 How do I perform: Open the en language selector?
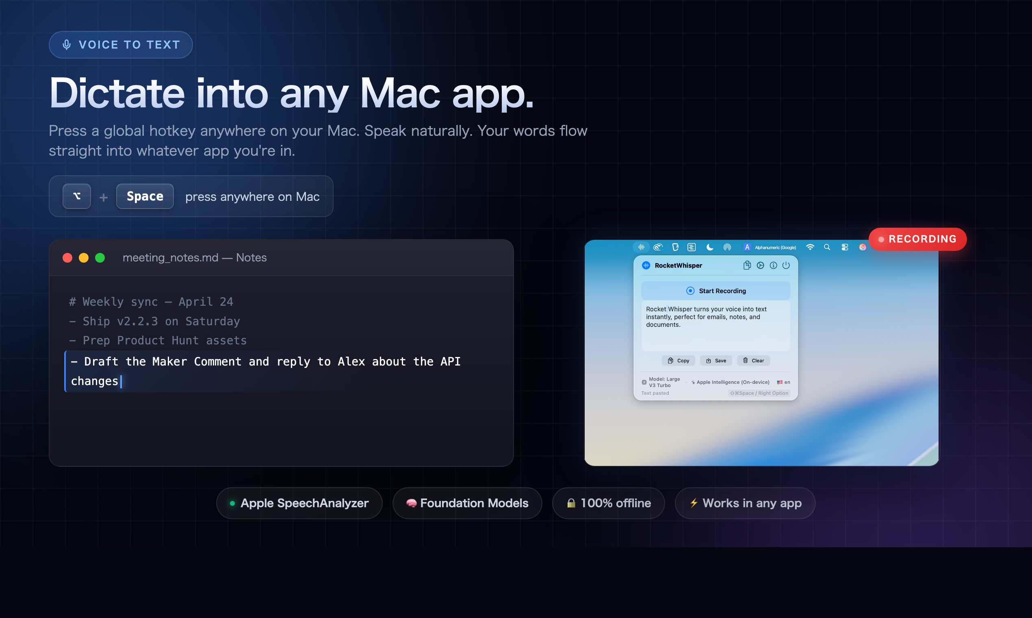point(784,382)
